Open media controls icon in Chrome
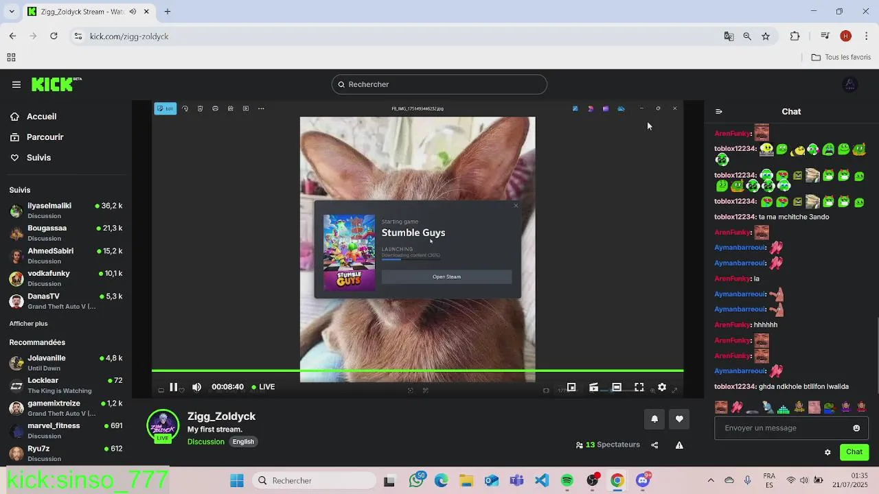The image size is (879, 494). (x=825, y=36)
